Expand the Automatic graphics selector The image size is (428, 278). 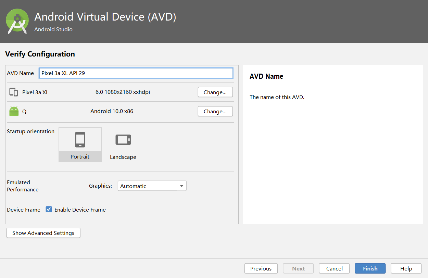152,186
